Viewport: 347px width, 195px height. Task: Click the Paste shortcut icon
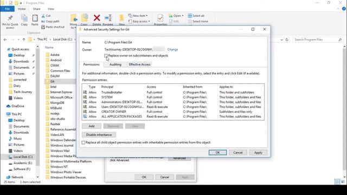click(x=43, y=27)
